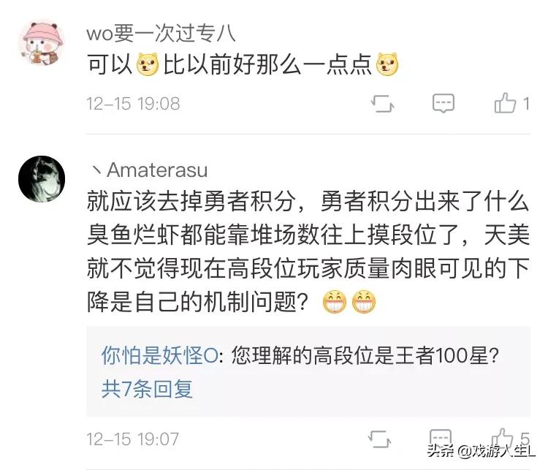
Task: Like the comment by wo要一次过专八
Action: [505, 103]
